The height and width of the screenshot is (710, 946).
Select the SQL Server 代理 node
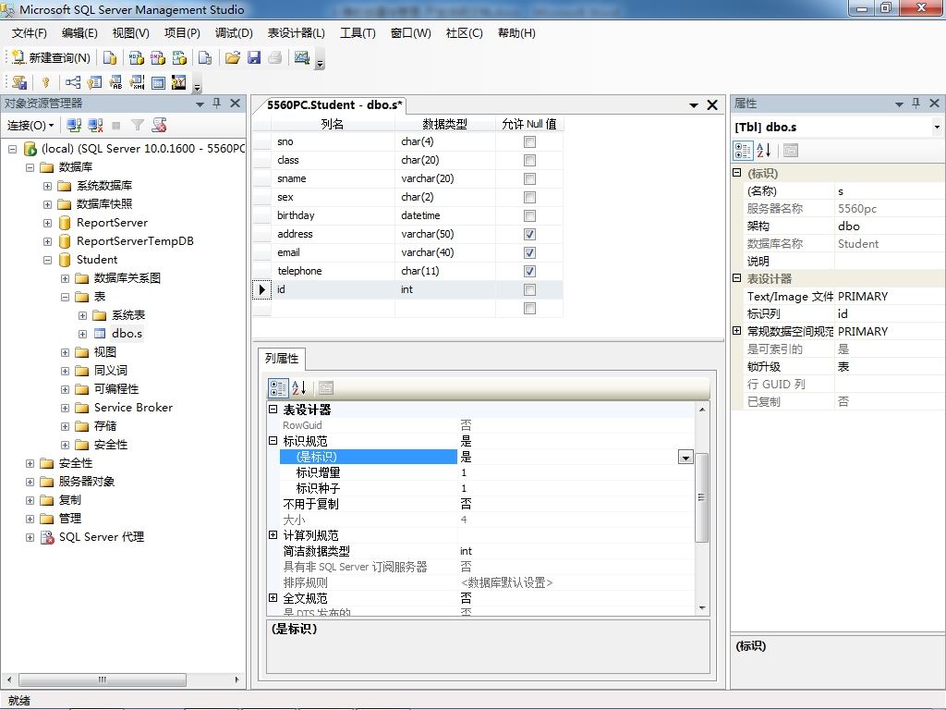(102, 537)
